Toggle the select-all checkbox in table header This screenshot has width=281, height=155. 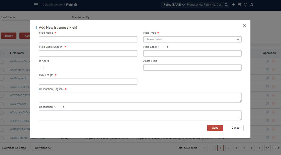[x=2, y=53]
